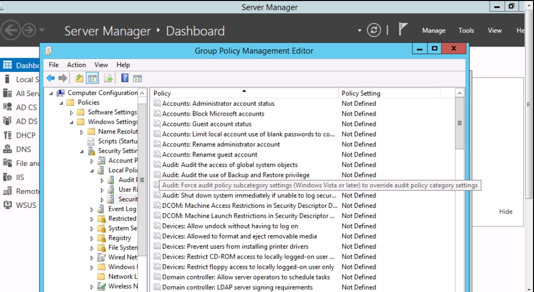Select the DNS icon in the sidebar
This screenshot has height=292, width=534.
click(7, 149)
